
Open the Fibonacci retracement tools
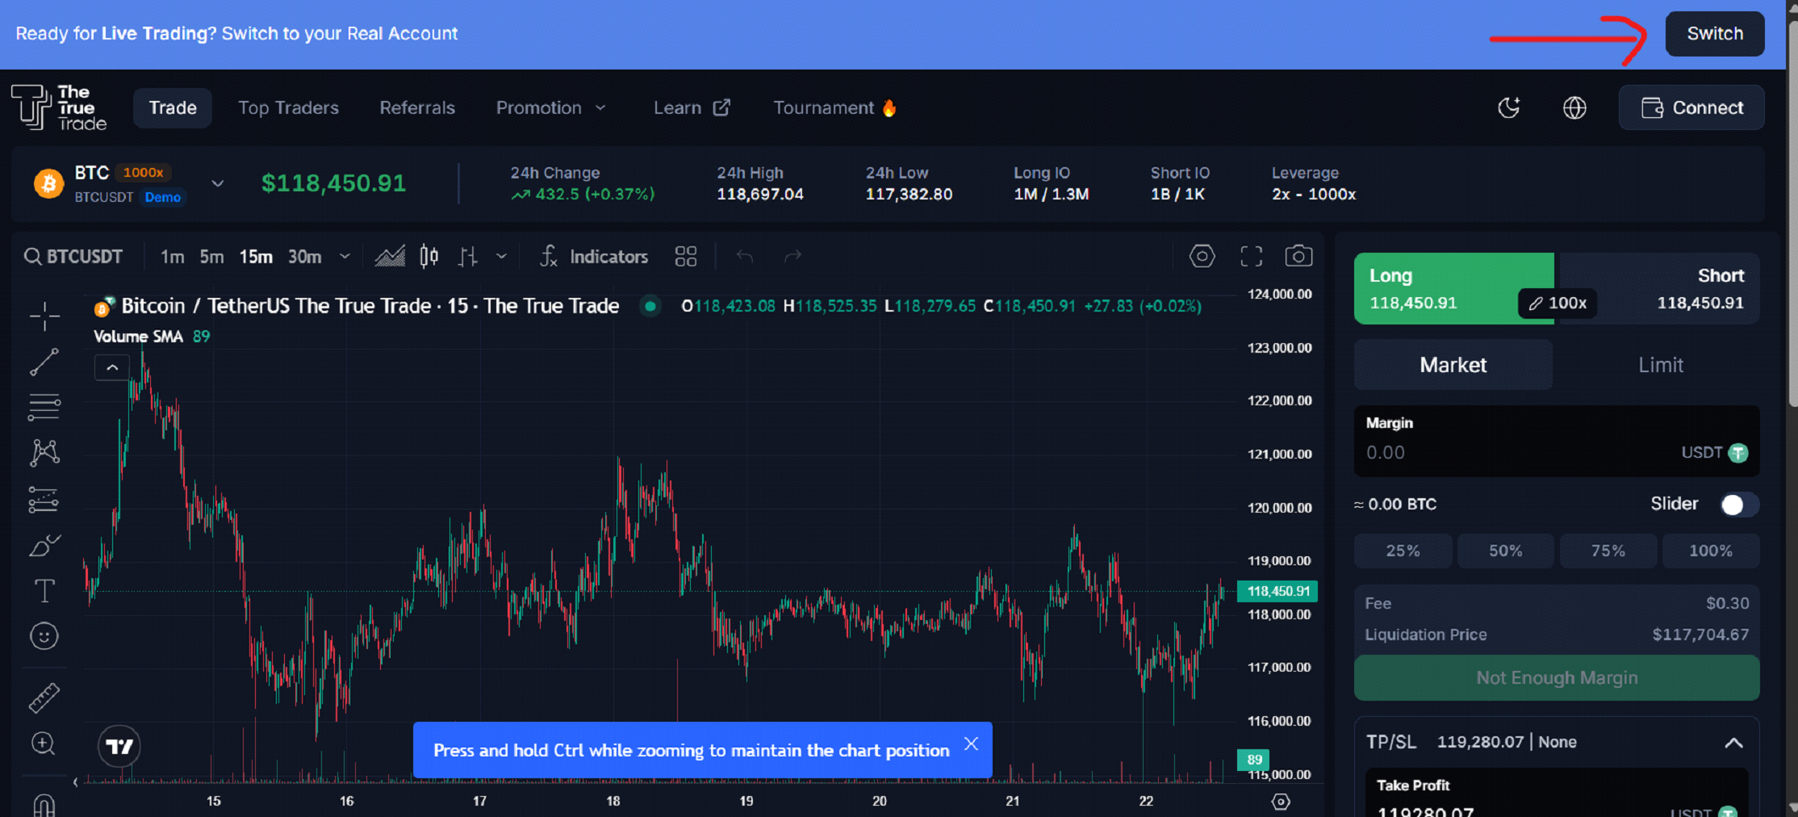click(44, 407)
